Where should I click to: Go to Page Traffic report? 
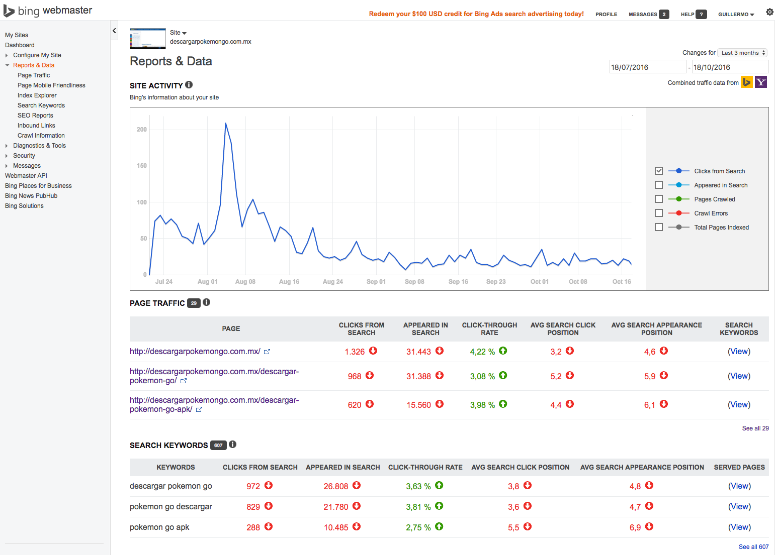(34, 75)
